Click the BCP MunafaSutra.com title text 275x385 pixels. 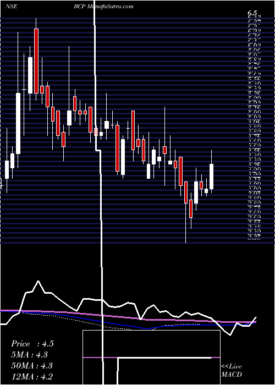(x=103, y=7)
